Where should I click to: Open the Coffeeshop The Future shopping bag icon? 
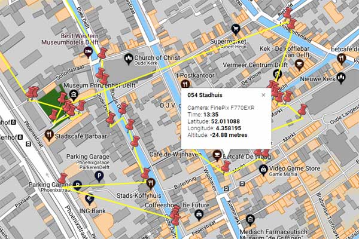click(x=199, y=215)
